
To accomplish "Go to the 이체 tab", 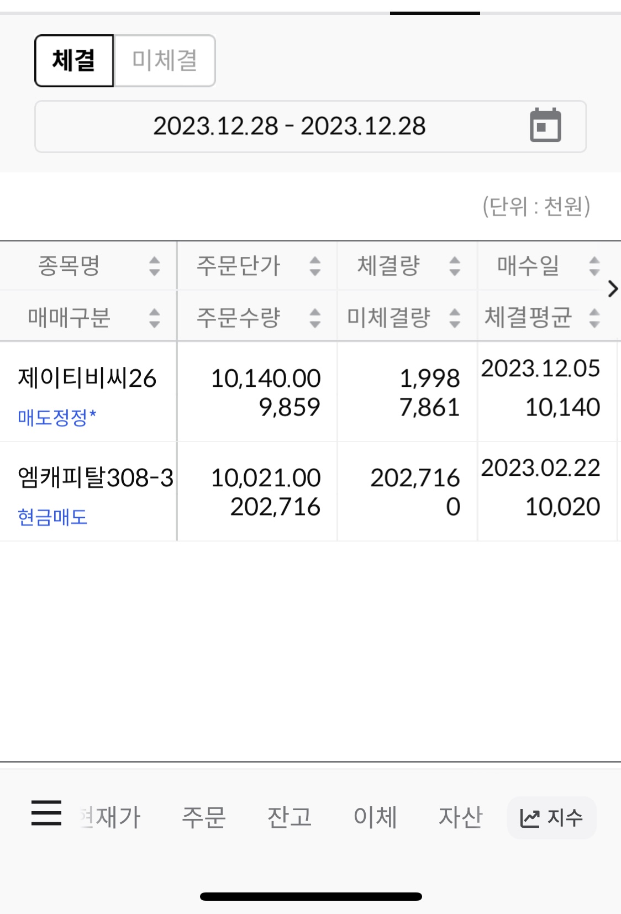I will (x=375, y=817).
